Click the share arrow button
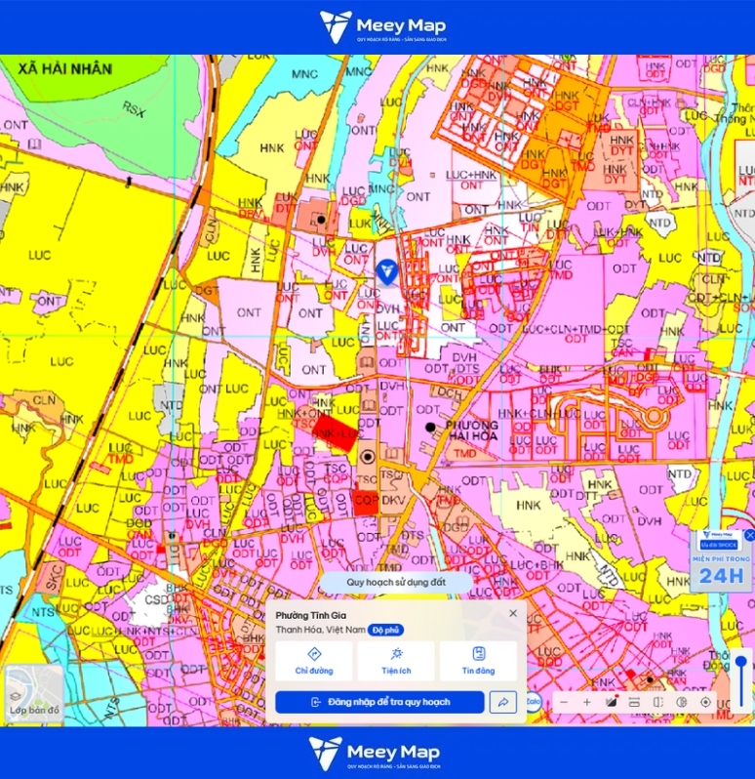 click(x=502, y=702)
